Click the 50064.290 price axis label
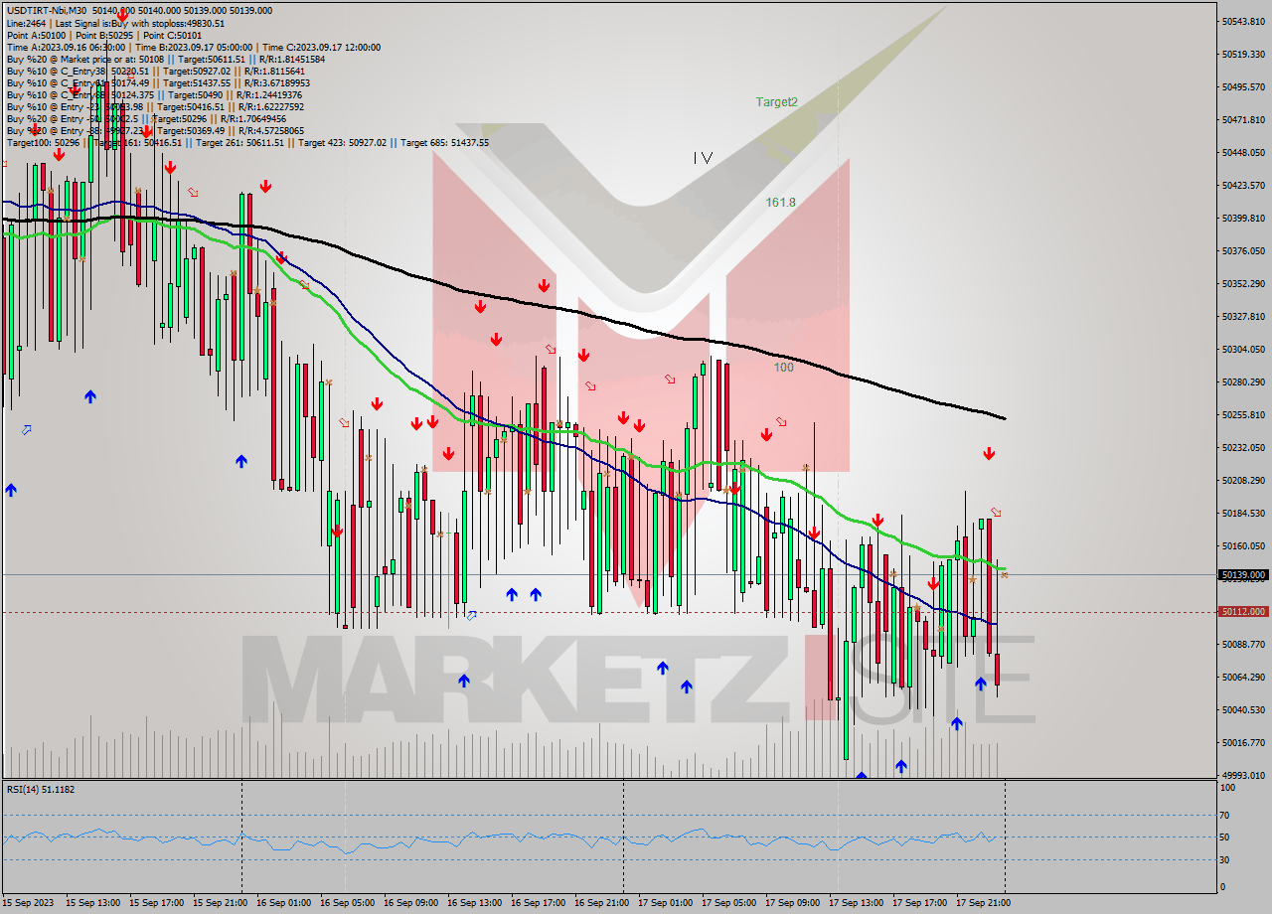The width and height of the screenshot is (1272, 914). tap(1243, 677)
